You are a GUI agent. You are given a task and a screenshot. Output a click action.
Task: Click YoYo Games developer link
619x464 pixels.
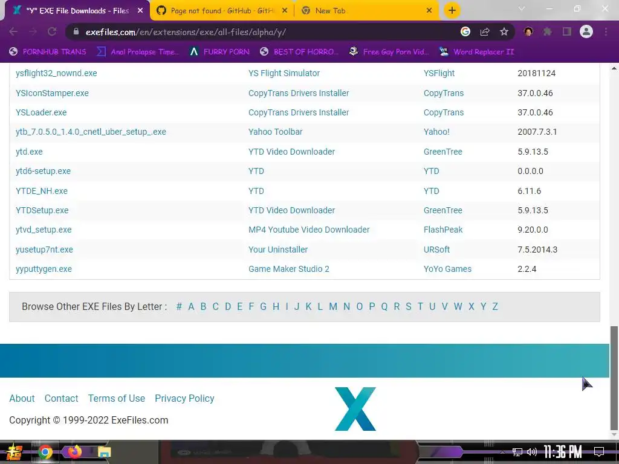coord(447,269)
